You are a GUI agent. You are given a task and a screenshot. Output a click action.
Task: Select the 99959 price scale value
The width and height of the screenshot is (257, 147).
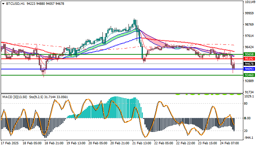coord(249,13)
